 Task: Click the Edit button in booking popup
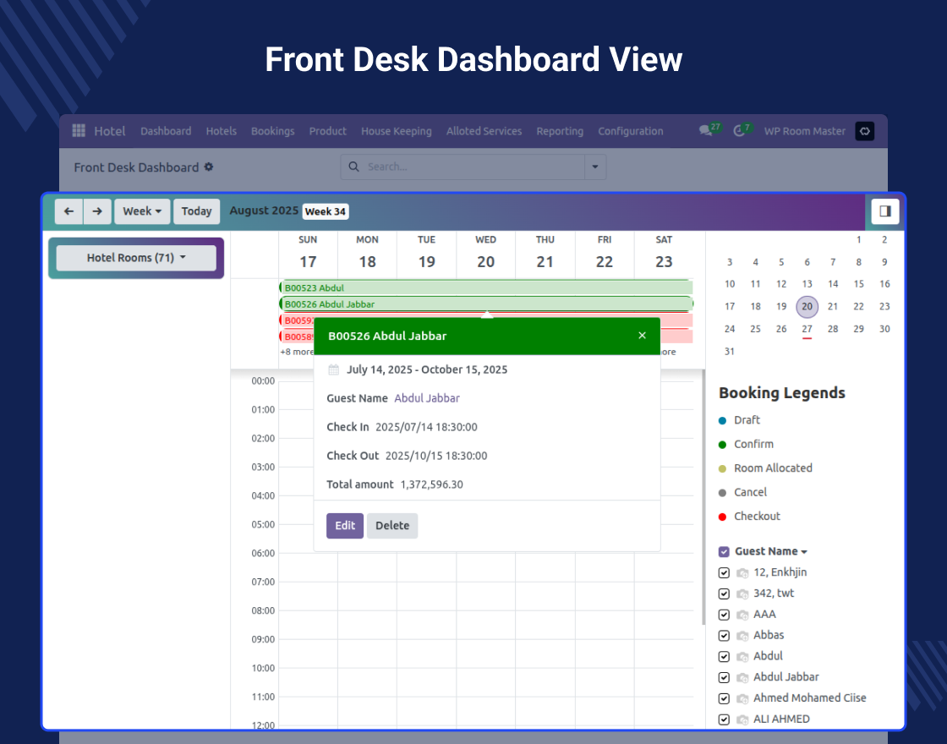pos(345,526)
